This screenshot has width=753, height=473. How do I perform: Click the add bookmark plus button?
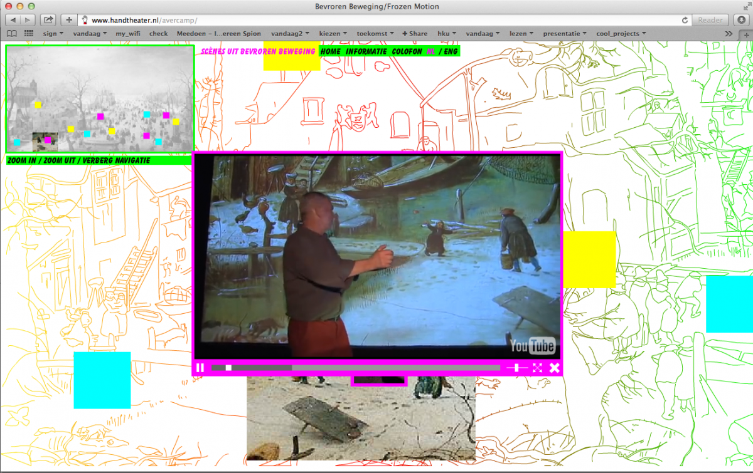(x=69, y=20)
